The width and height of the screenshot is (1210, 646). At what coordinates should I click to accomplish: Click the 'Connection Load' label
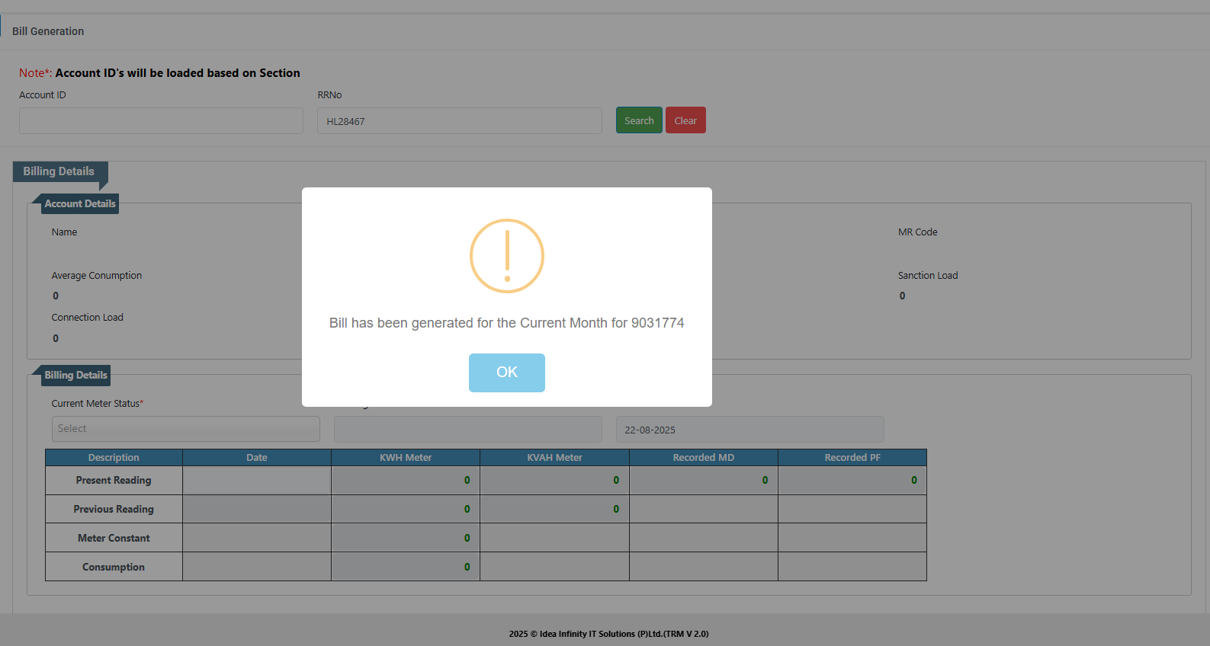click(88, 318)
